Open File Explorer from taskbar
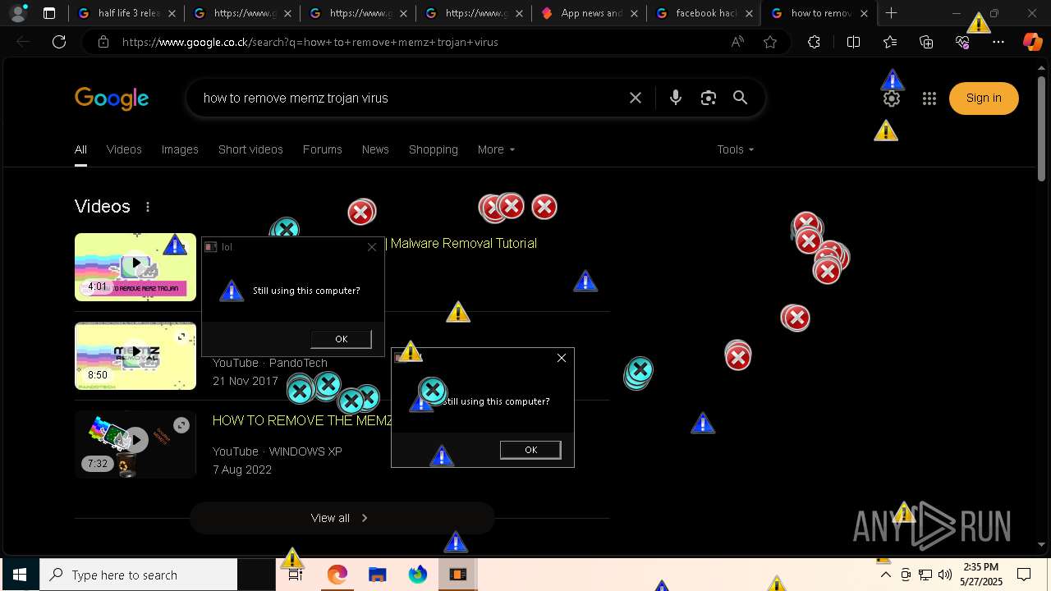The image size is (1051, 591). pyautogui.click(x=377, y=575)
